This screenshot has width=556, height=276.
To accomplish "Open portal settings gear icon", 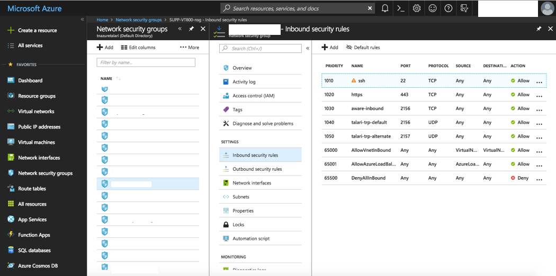I will 417,8.
